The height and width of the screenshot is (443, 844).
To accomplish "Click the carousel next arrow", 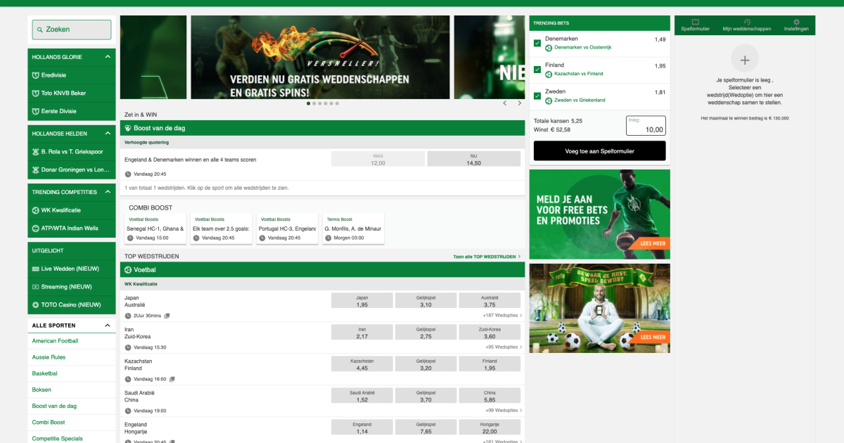I will pyautogui.click(x=520, y=103).
